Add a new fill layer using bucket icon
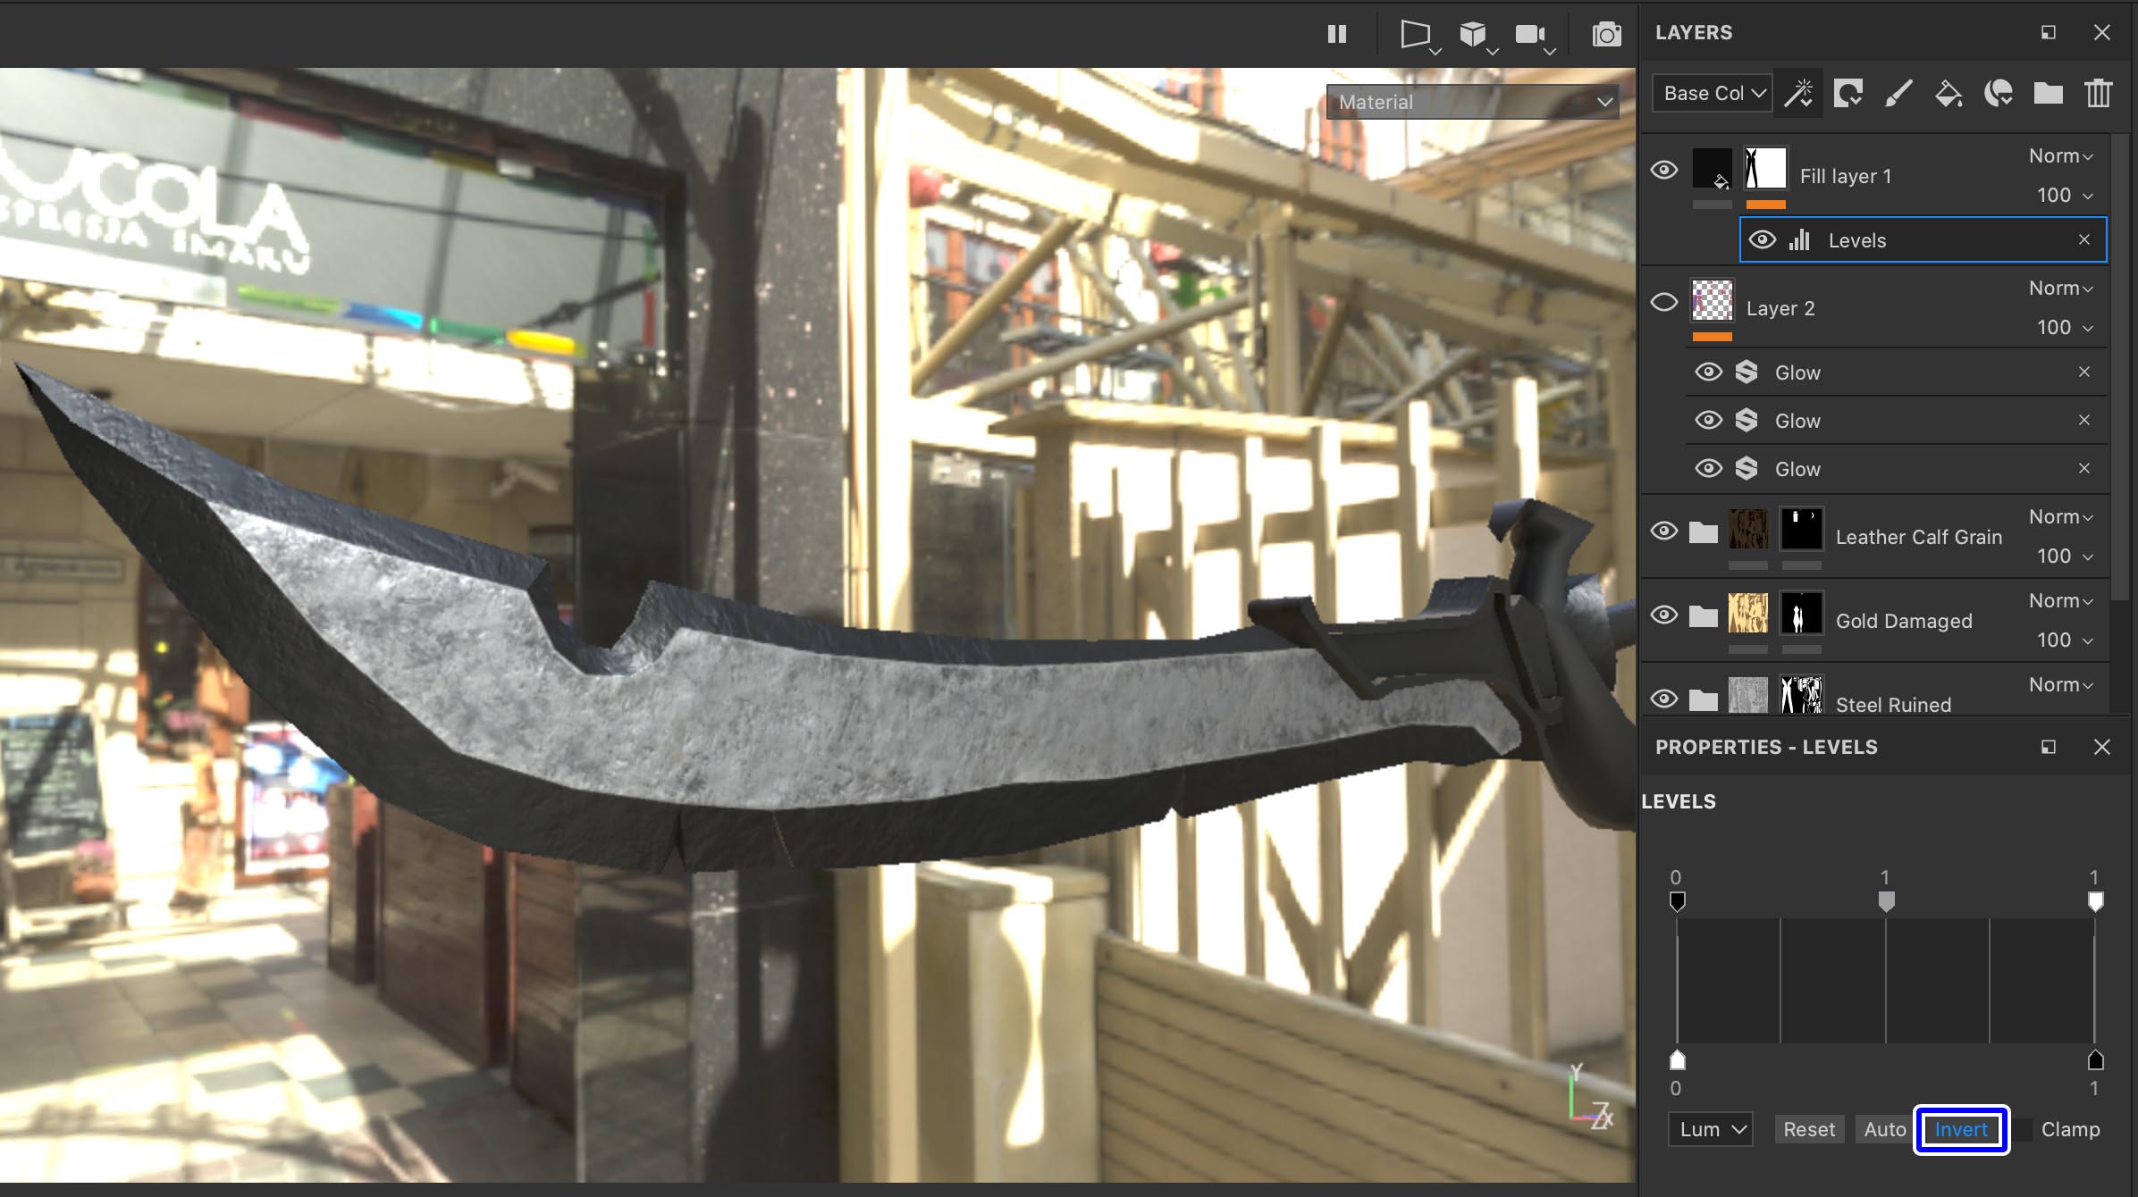 [1949, 93]
